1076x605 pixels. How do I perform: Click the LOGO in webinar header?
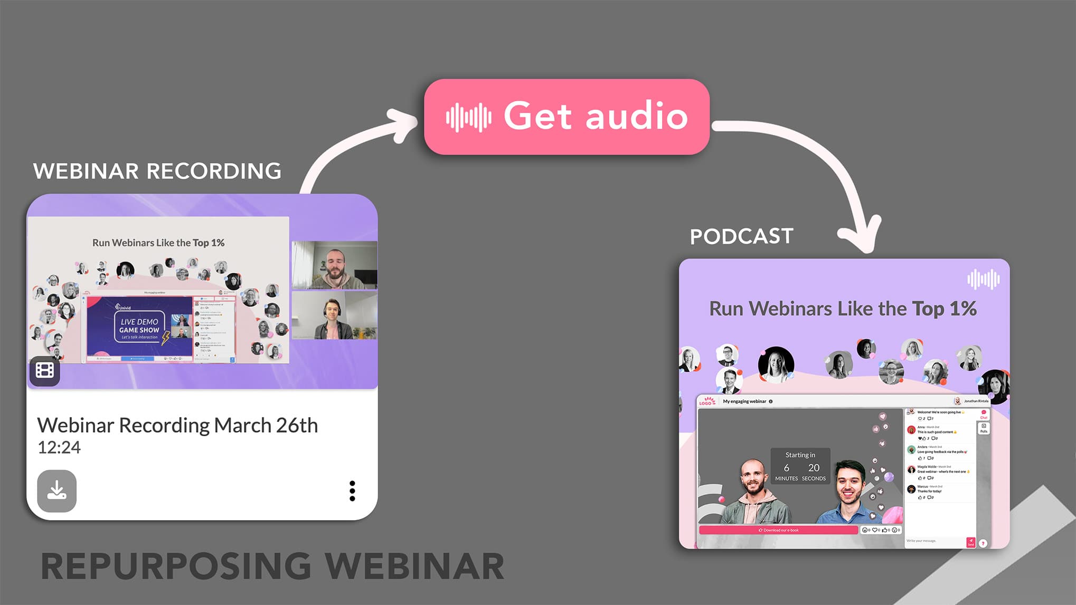tap(707, 401)
